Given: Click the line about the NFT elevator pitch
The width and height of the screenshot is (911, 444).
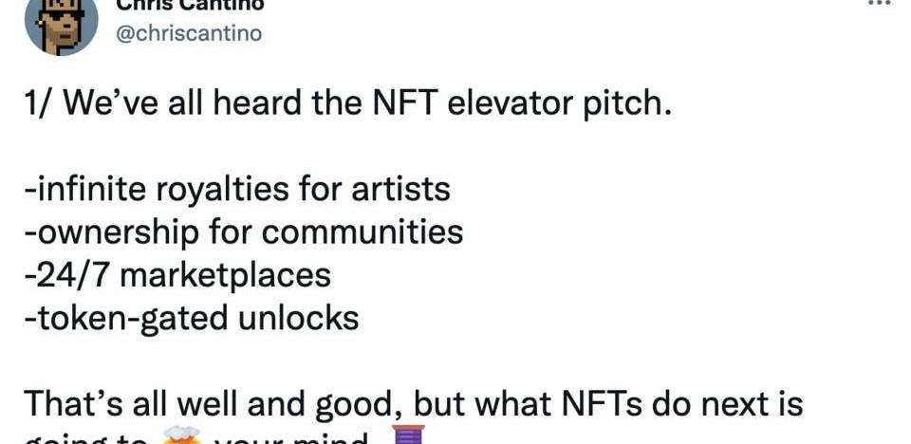Looking at the screenshot, I should [x=348, y=104].
